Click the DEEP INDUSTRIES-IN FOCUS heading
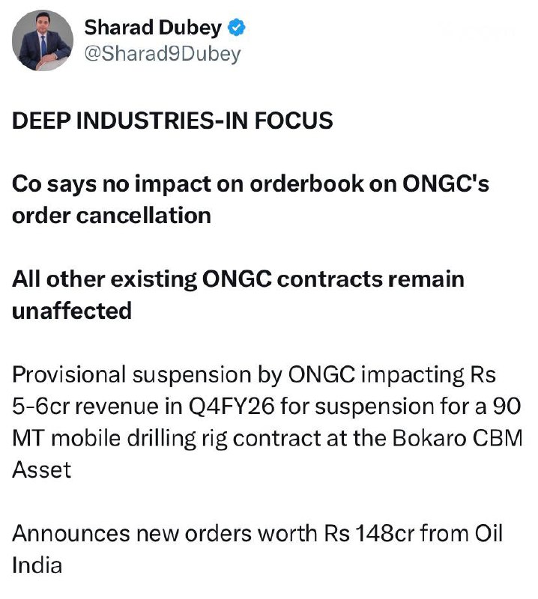This screenshot has height=599, width=538. tap(172, 121)
